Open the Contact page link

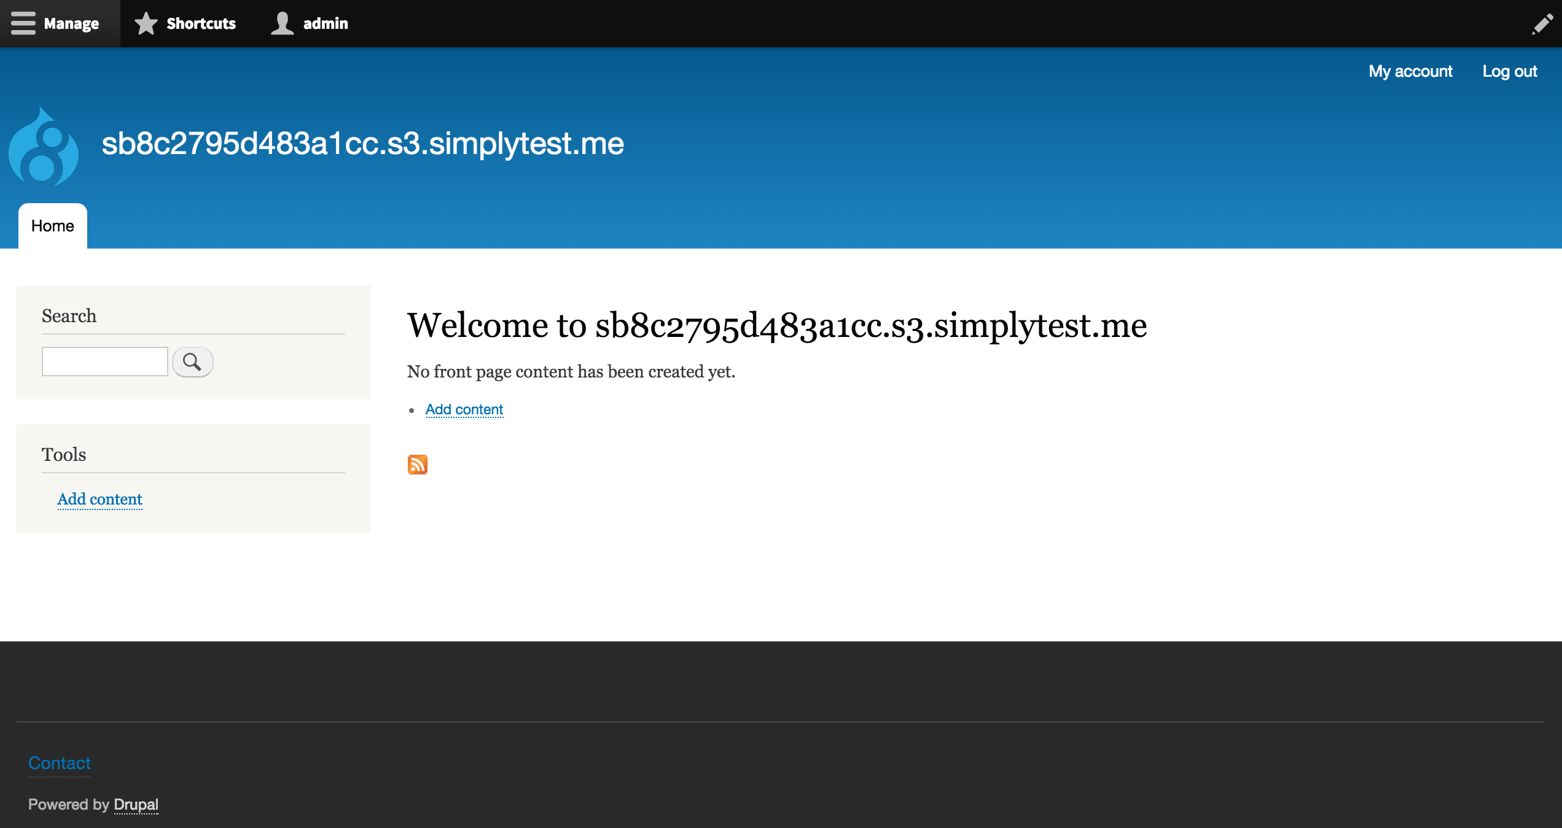pyautogui.click(x=59, y=763)
